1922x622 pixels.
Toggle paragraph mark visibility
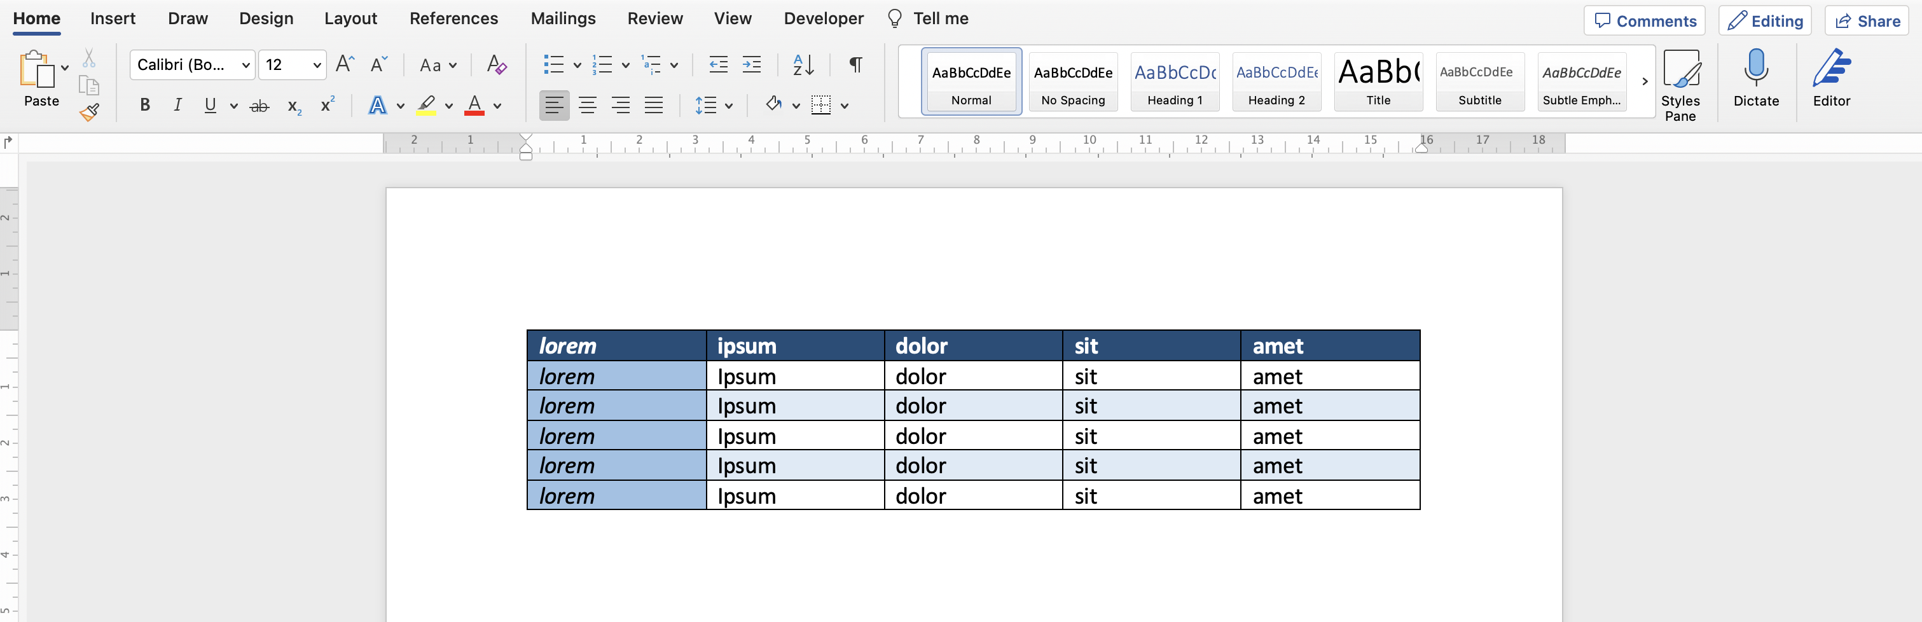[x=855, y=66]
